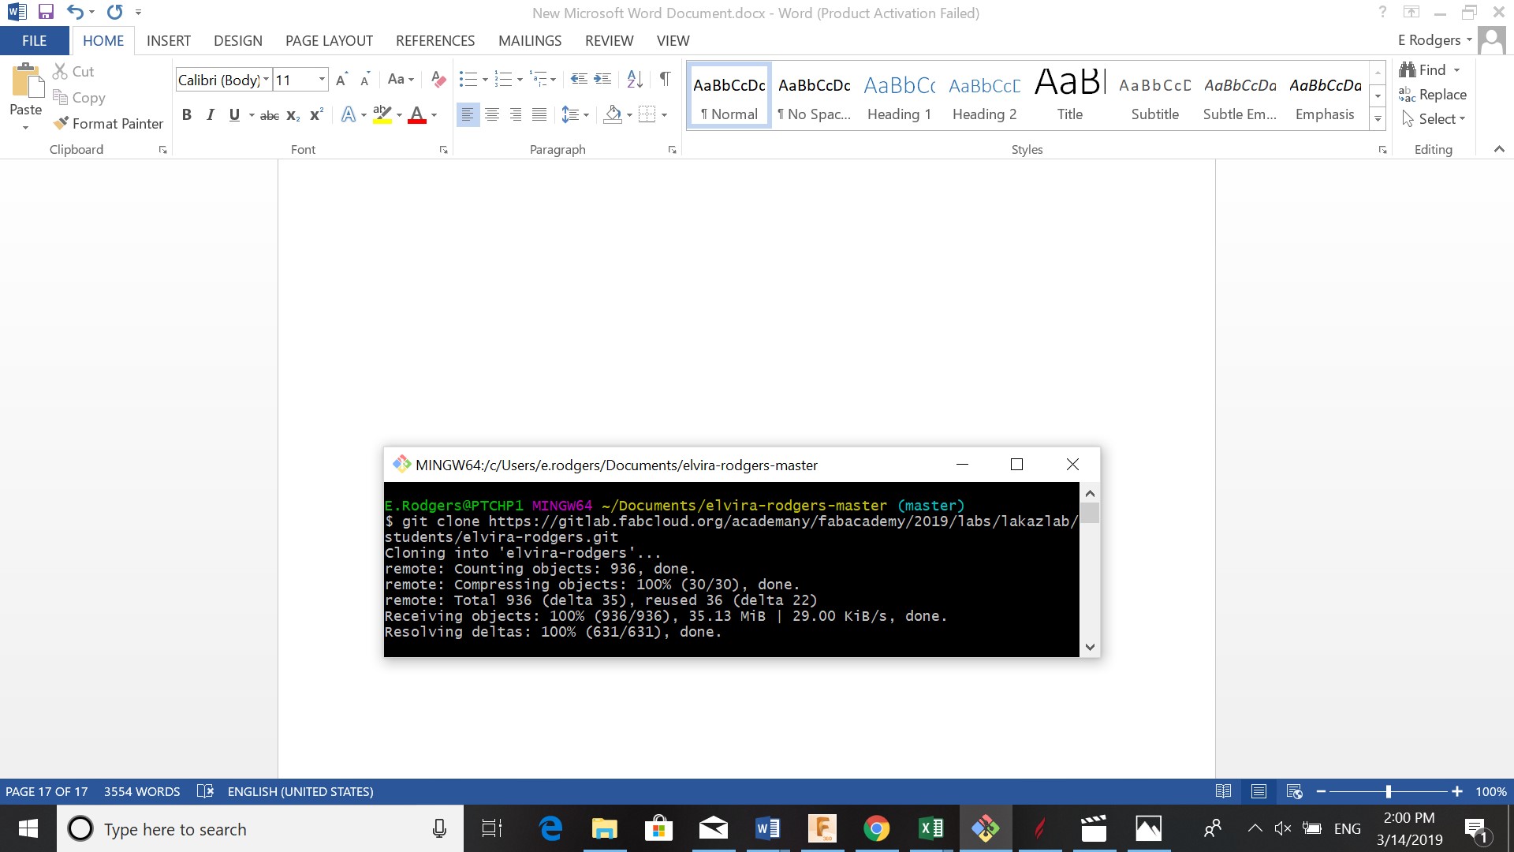Open Git Bash from the taskbar

tap(985, 828)
